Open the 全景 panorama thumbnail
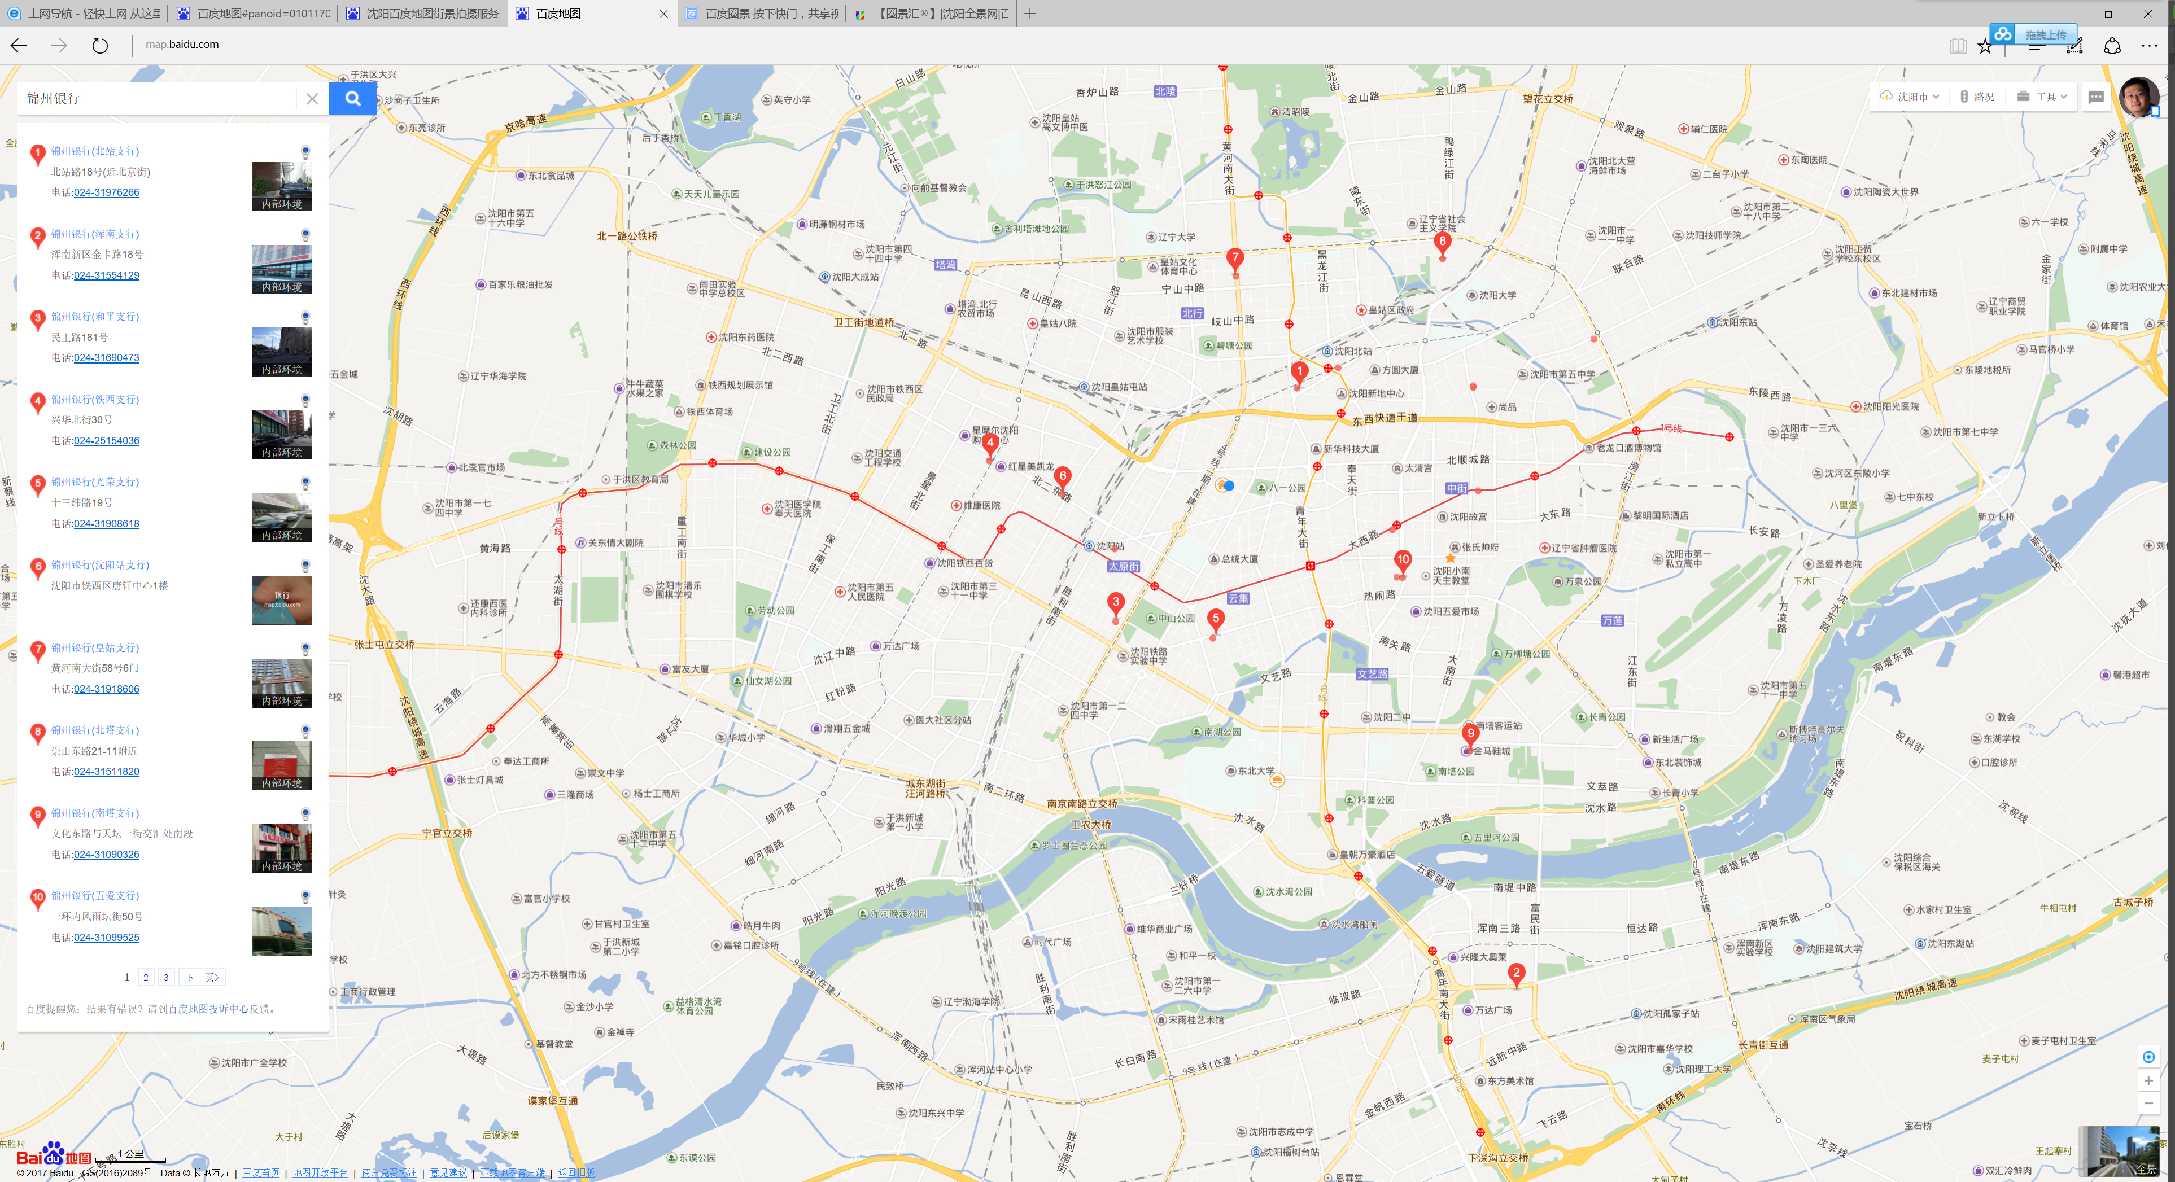The image size is (2175, 1182). [2119, 1152]
